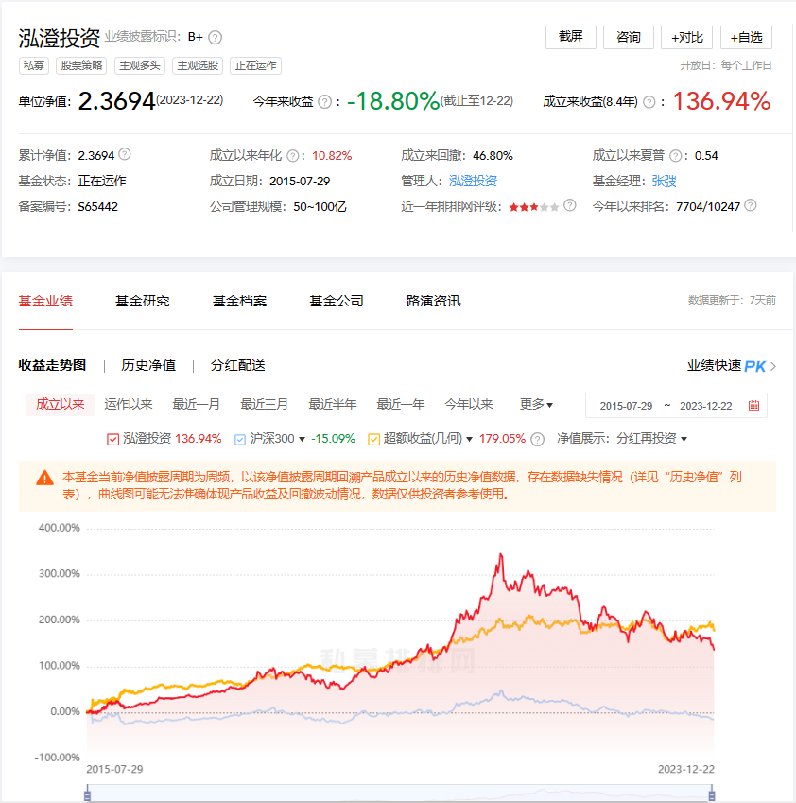The image size is (796, 803).
Task: Click the 公司管理规模 50~100亿 value
Action: (320, 207)
